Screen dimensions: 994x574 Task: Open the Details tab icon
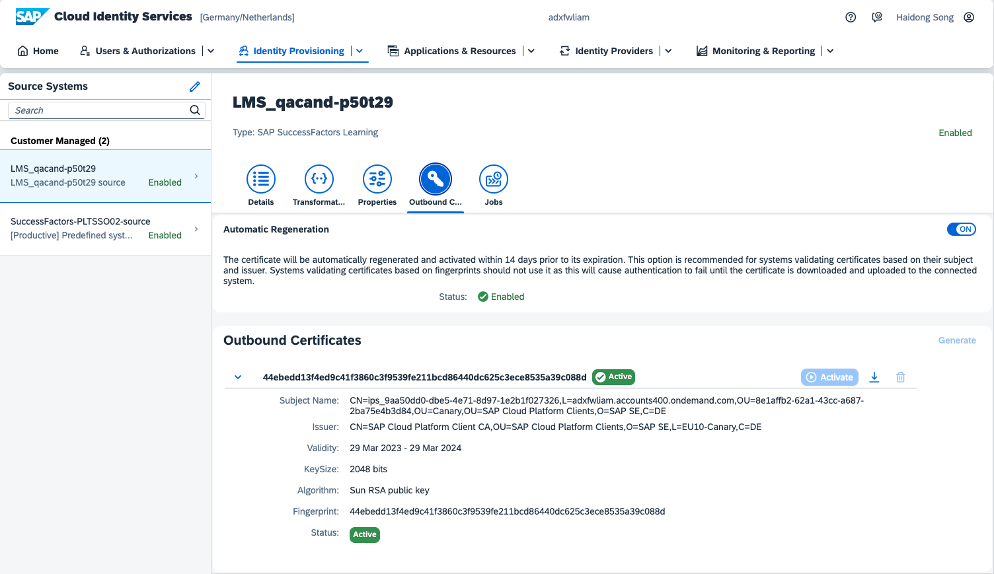261,178
